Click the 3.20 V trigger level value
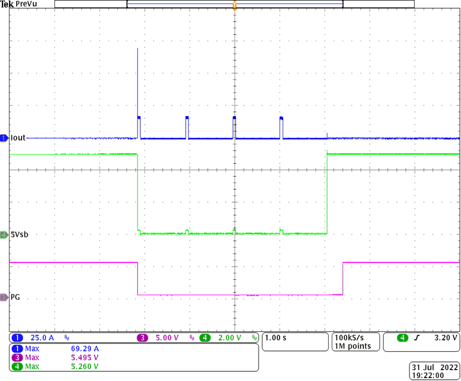Image resolution: width=461 pixels, height=381 pixels. click(445, 338)
